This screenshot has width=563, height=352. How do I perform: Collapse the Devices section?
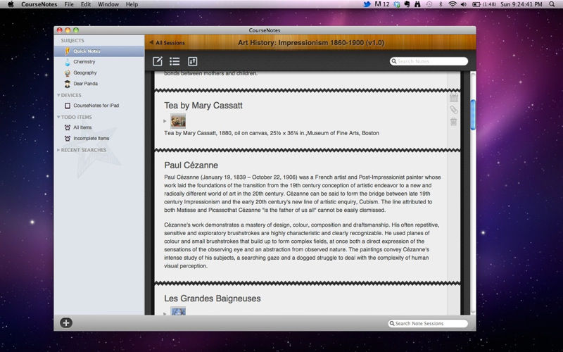(58, 95)
